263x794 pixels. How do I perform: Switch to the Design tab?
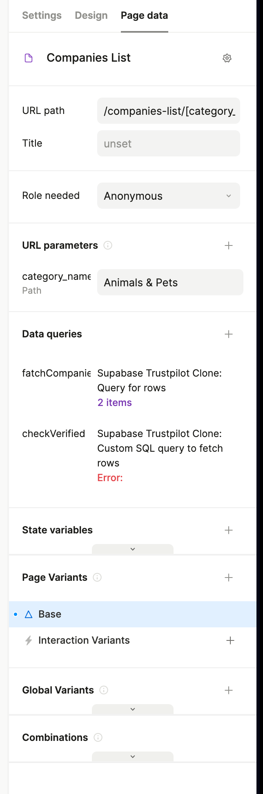(x=91, y=16)
